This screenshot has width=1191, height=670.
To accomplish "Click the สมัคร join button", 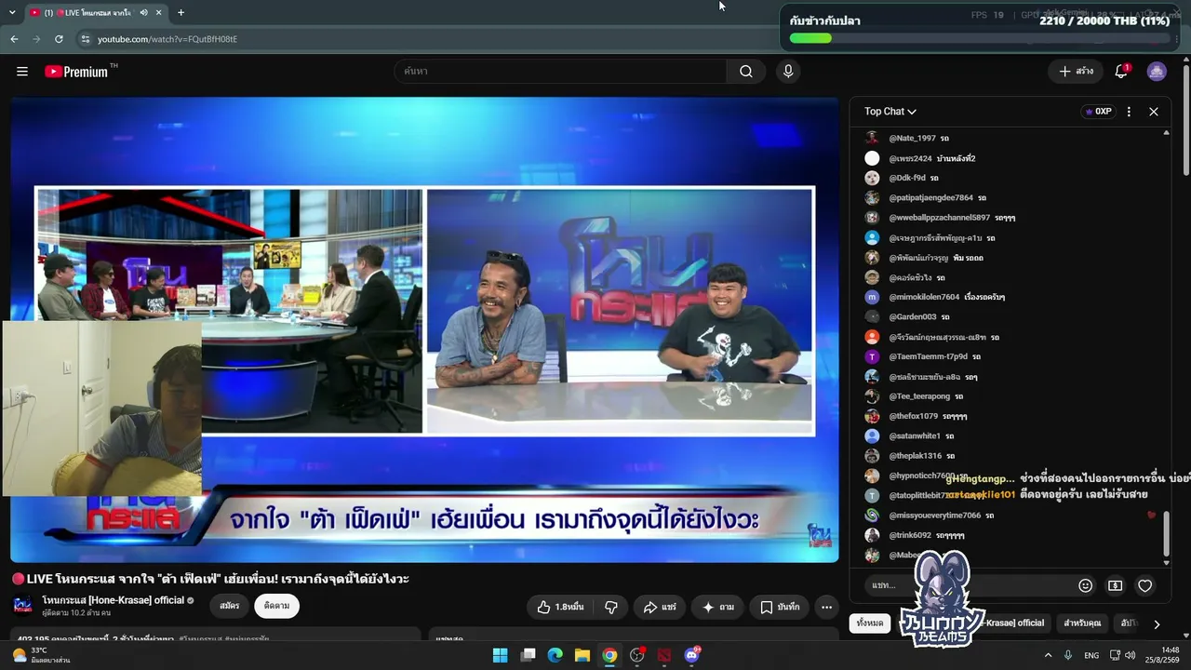I will [x=229, y=606].
